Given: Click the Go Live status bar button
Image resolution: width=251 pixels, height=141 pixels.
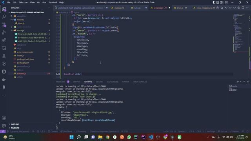Looking at the screenshot, I should coord(222,132).
